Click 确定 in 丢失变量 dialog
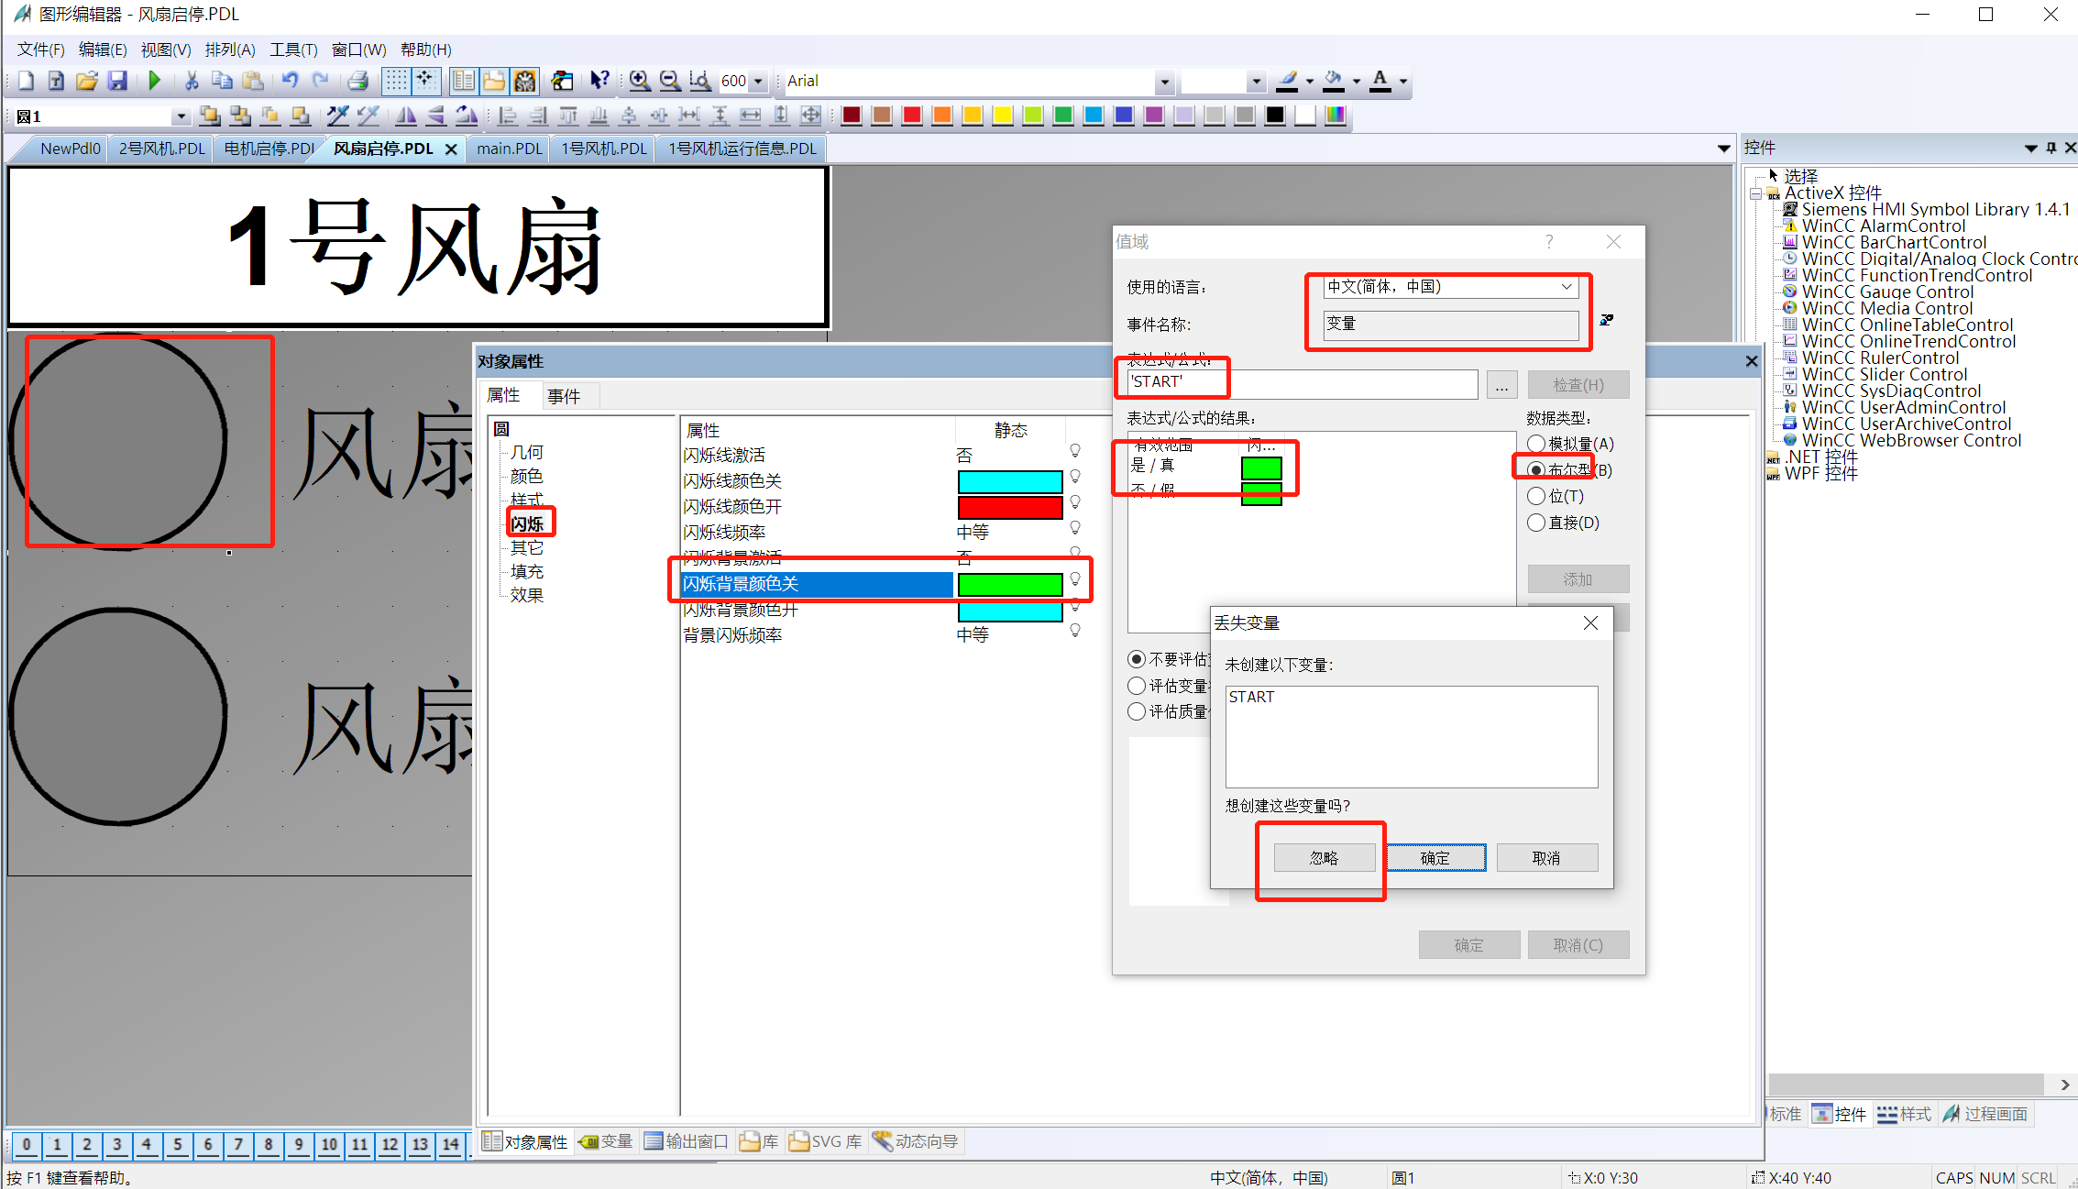The width and height of the screenshot is (2078, 1189). pyautogui.click(x=1435, y=858)
